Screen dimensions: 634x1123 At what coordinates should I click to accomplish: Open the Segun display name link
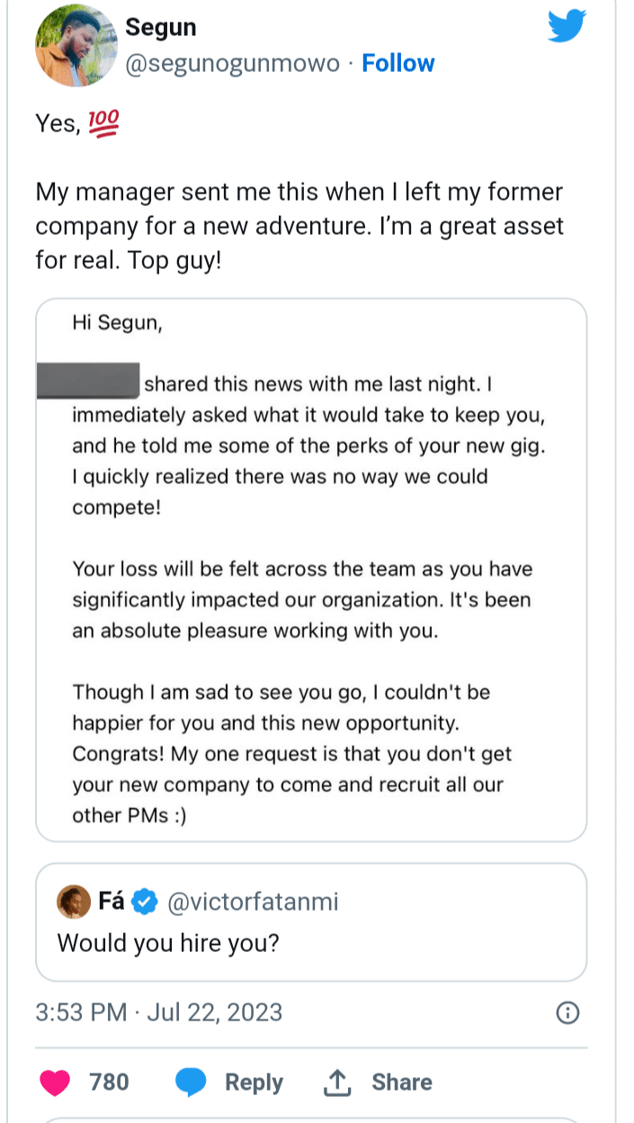pyautogui.click(x=161, y=27)
